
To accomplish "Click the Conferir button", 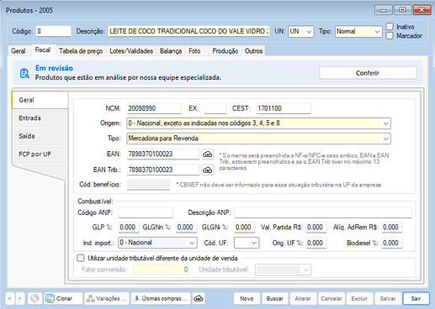I will tap(368, 73).
